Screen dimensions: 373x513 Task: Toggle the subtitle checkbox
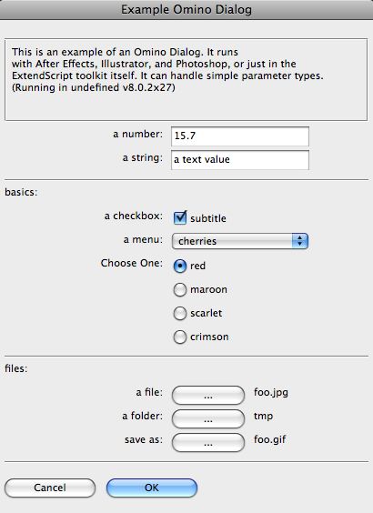[180, 218]
